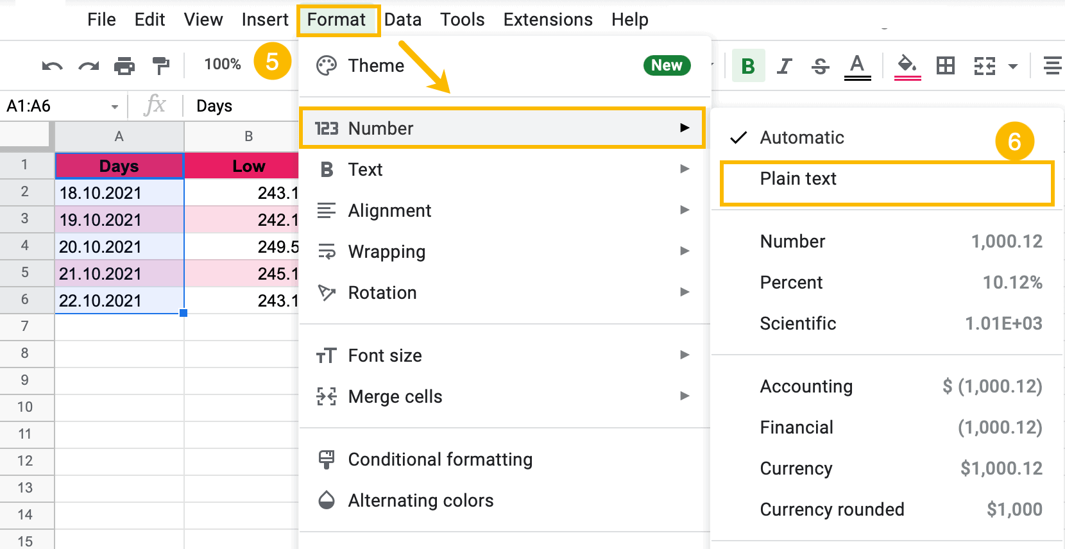This screenshot has width=1065, height=549.
Task: Click the 123 Number icon
Action: pos(327,128)
